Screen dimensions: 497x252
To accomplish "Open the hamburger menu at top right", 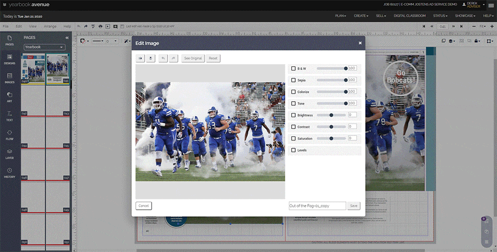I will point(491,5).
